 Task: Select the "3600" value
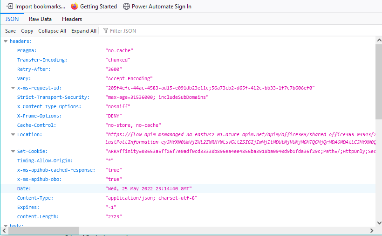(x=114, y=69)
